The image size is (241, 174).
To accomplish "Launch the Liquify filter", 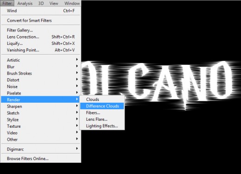I will [41, 43].
